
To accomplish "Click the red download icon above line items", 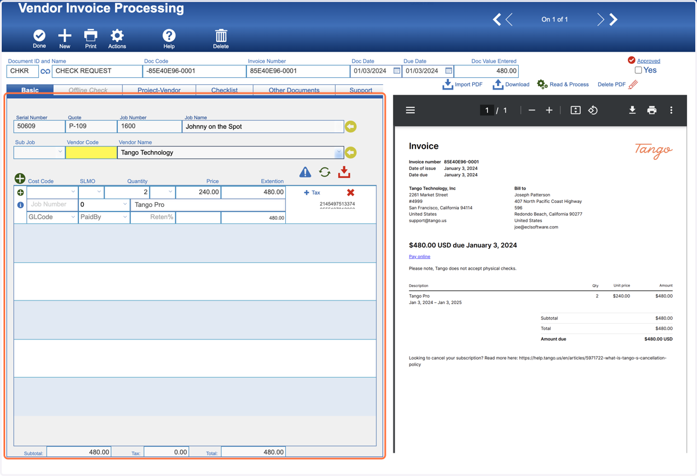I will (x=344, y=172).
